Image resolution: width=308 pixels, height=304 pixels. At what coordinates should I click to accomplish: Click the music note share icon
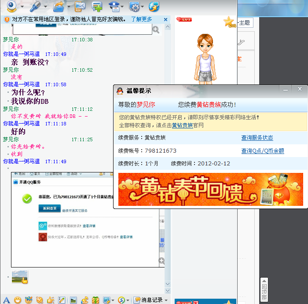(84, 300)
